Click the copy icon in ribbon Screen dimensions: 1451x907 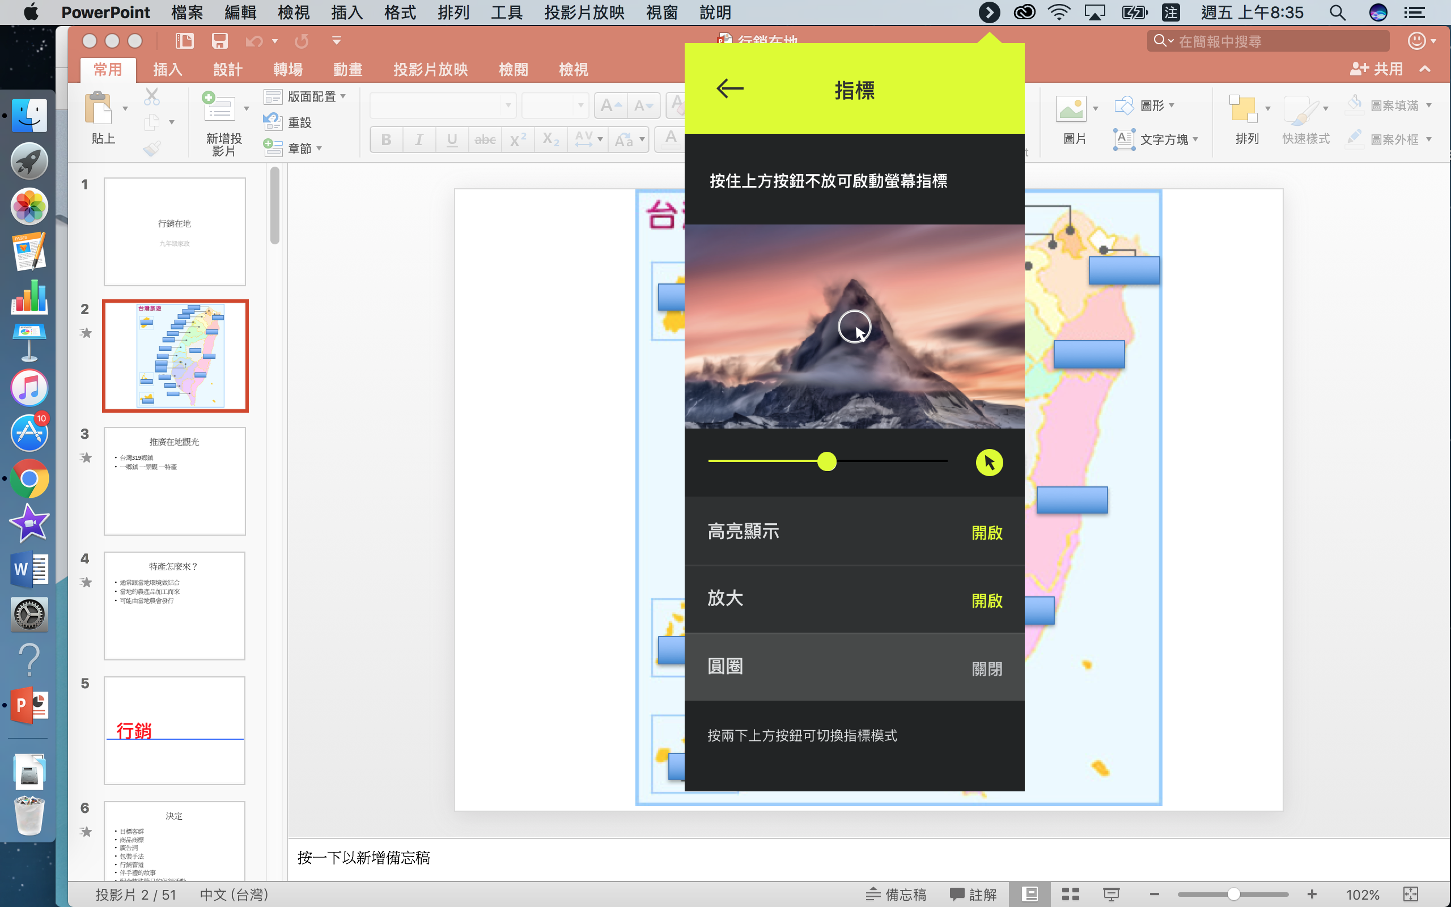(152, 122)
